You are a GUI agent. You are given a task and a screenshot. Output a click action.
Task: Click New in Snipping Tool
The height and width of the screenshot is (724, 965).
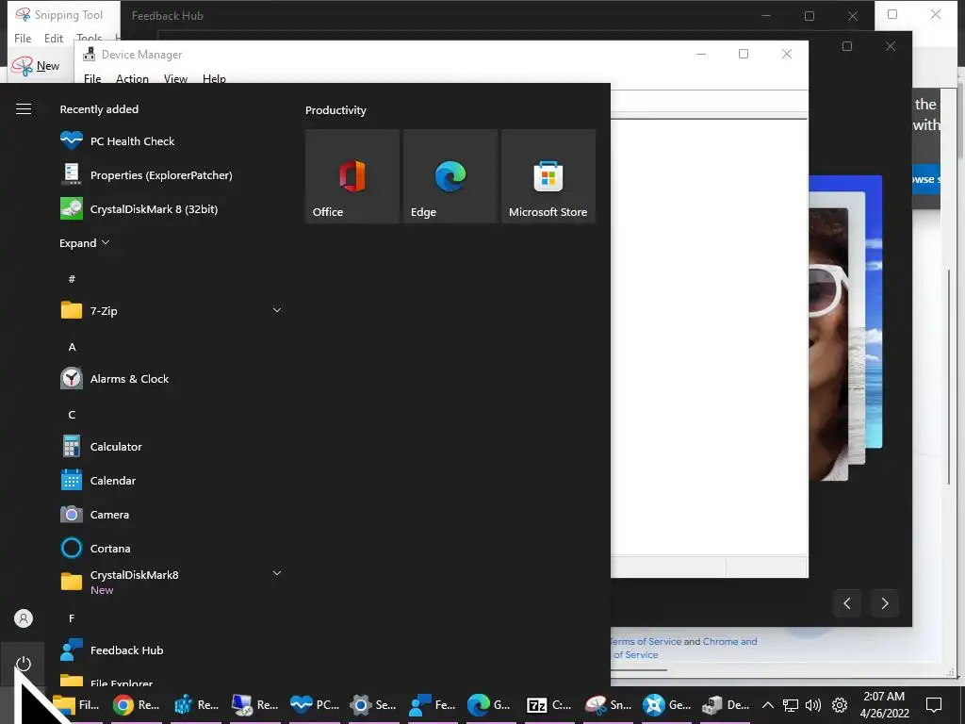tap(36, 66)
